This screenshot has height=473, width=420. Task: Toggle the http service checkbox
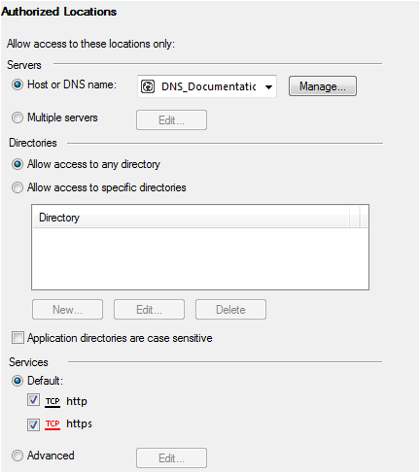(x=33, y=400)
